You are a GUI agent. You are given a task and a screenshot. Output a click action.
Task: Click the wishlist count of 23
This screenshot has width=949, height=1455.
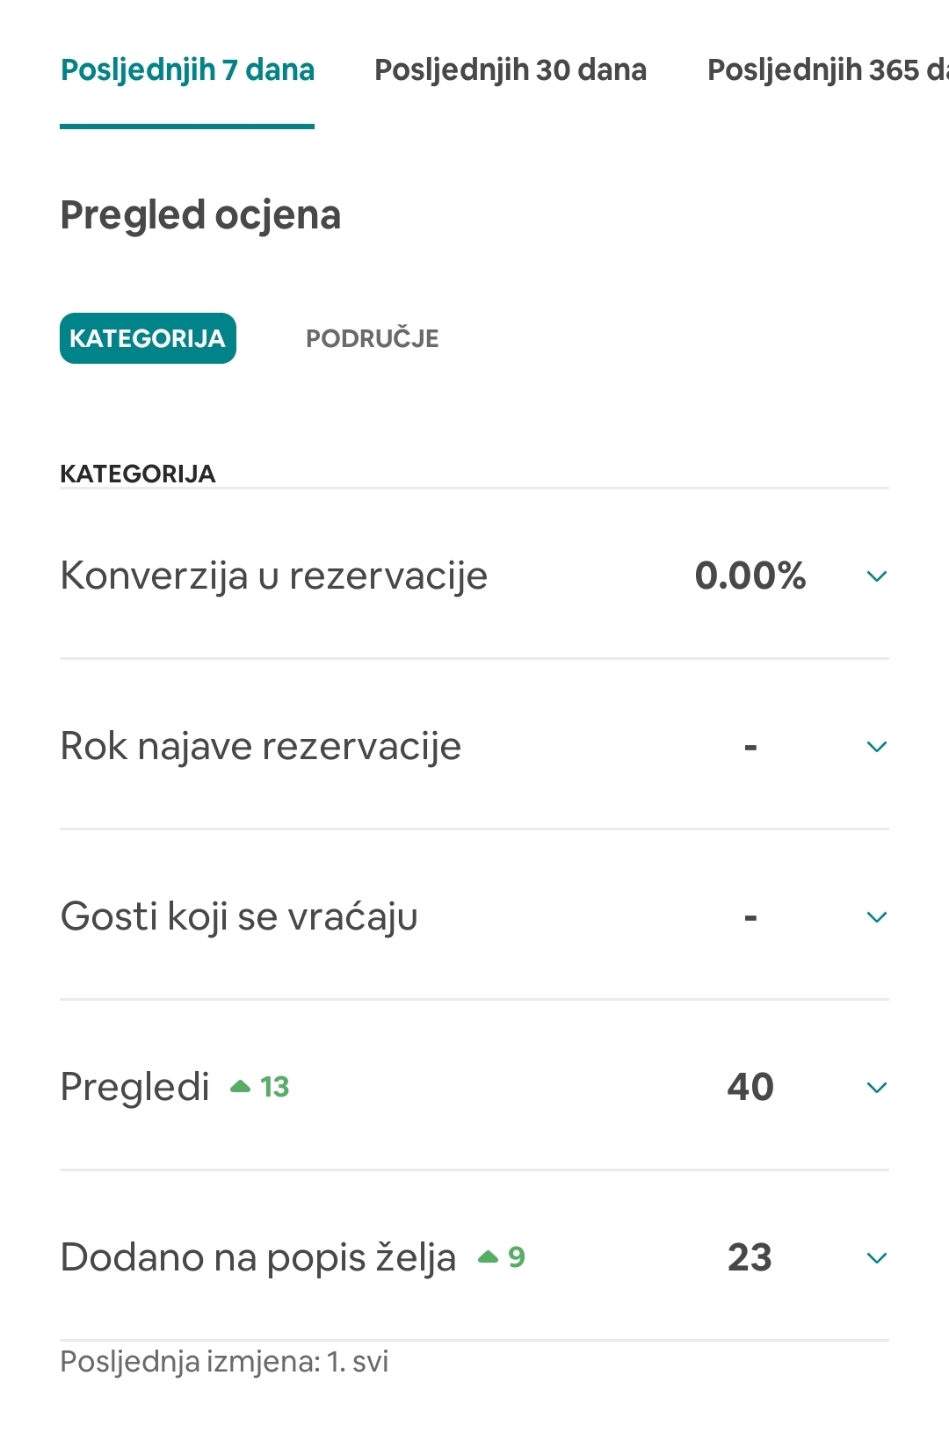(x=750, y=1258)
